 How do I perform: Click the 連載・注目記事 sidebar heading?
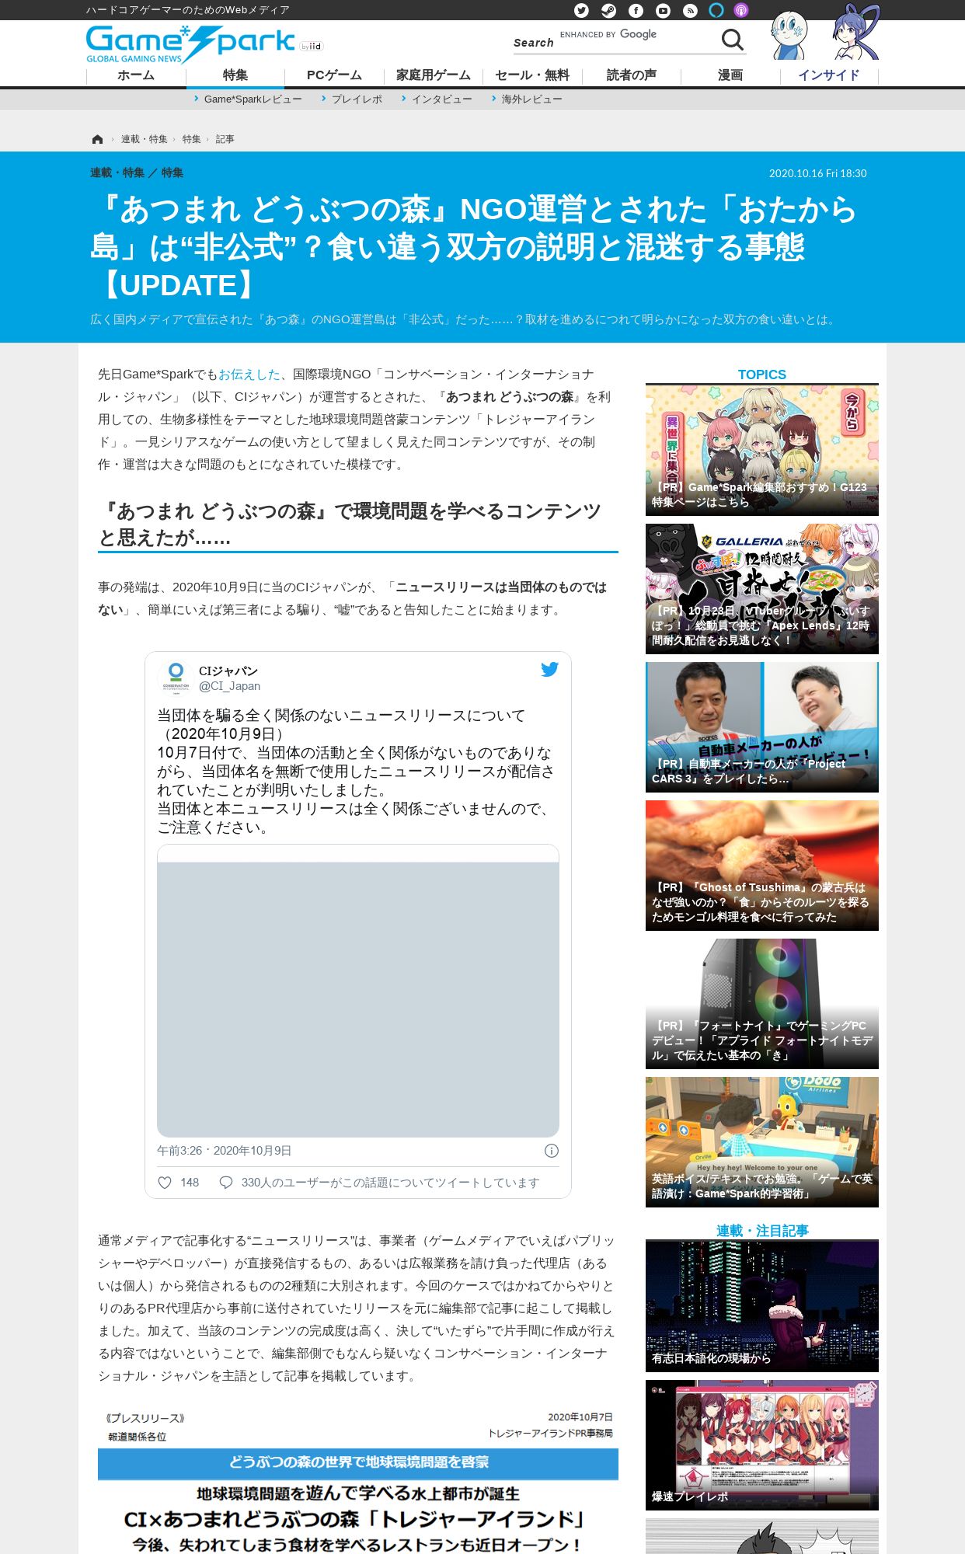pyautogui.click(x=762, y=1231)
